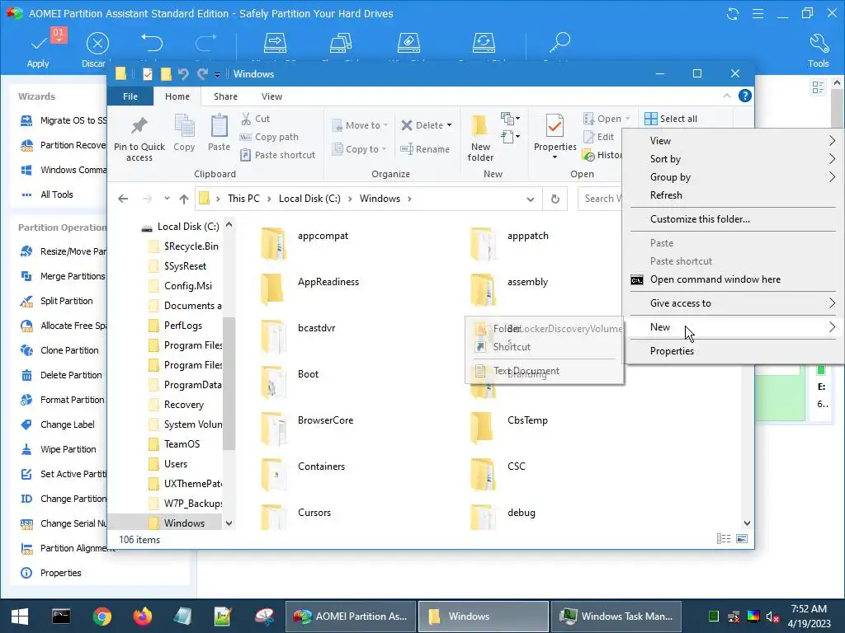Expand the address bar history dropdown
Image resolution: width=845 pixels, height=633 pixels.
pos(531,199)
